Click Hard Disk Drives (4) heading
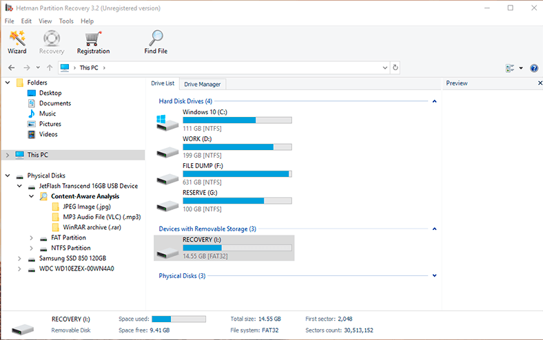 coord(185,101)
